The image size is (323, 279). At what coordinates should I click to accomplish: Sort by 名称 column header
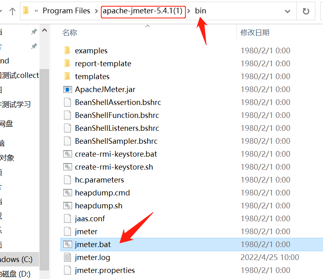click(70, 33)
